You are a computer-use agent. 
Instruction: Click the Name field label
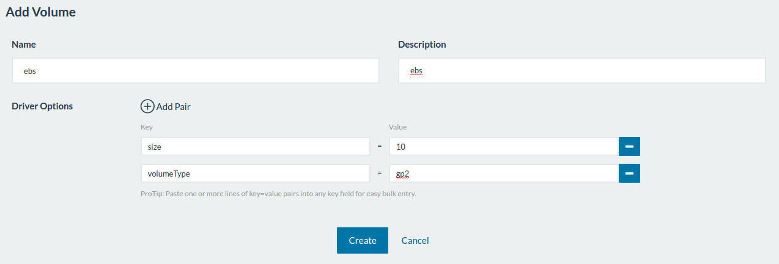(x=24, y=45)
